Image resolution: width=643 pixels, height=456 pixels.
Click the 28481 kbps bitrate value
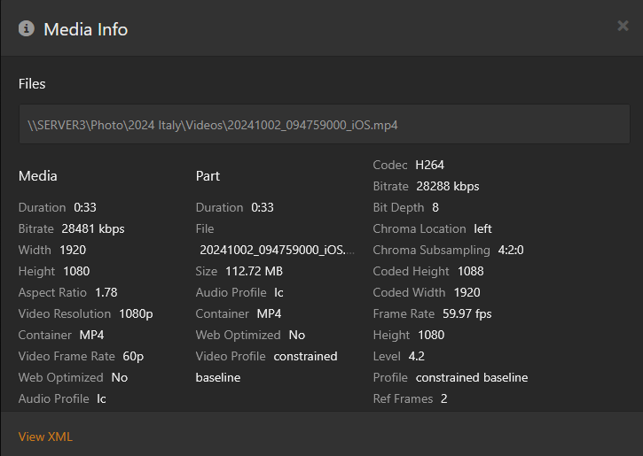pos(93,229)
